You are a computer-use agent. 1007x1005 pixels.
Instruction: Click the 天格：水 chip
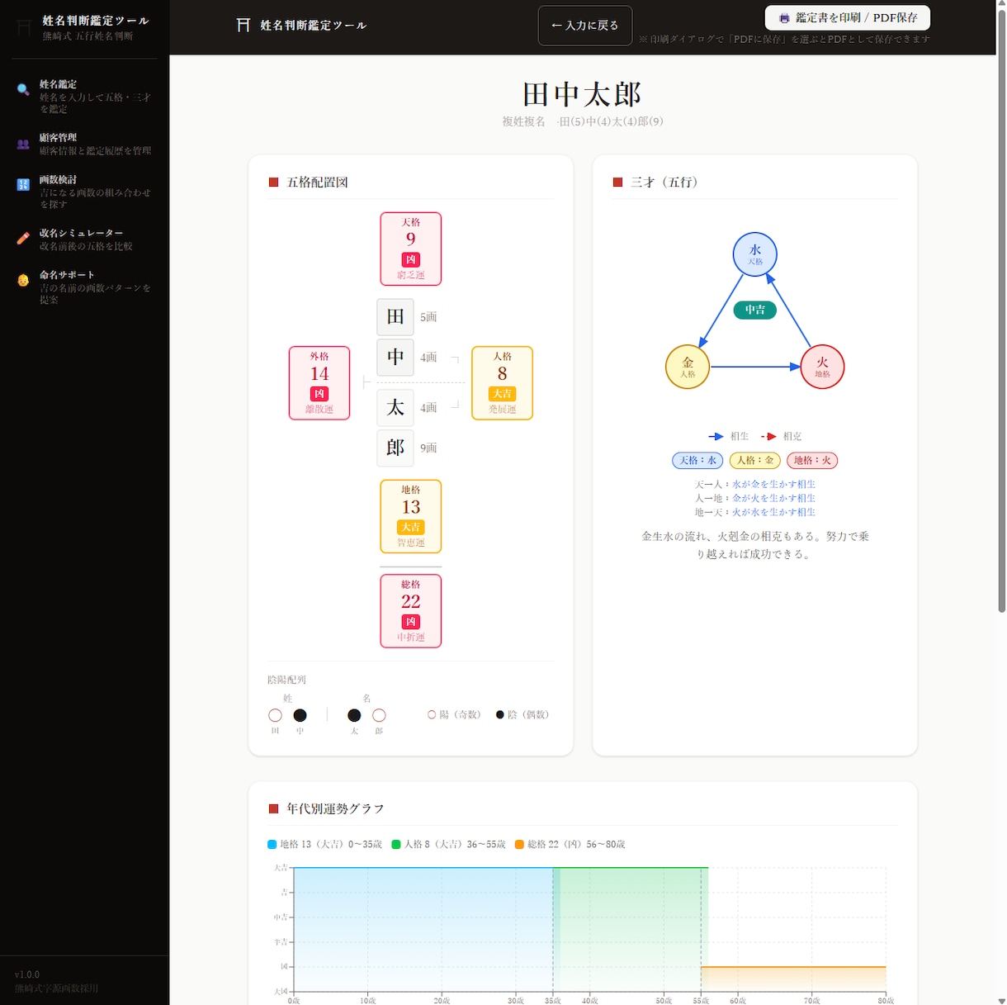(x=698, y=461)
